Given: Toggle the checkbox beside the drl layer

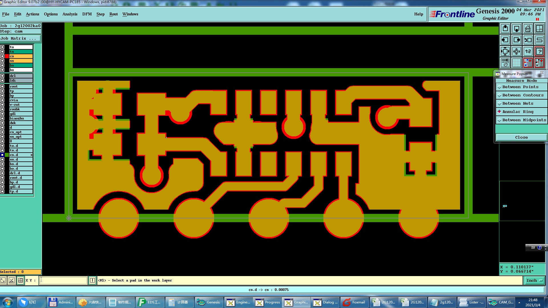Looking at the screenshot, I should [2, 76].
